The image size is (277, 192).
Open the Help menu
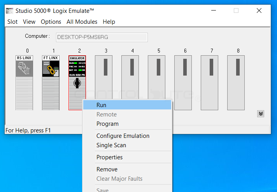pyautogui.click(x=109, y=22)
